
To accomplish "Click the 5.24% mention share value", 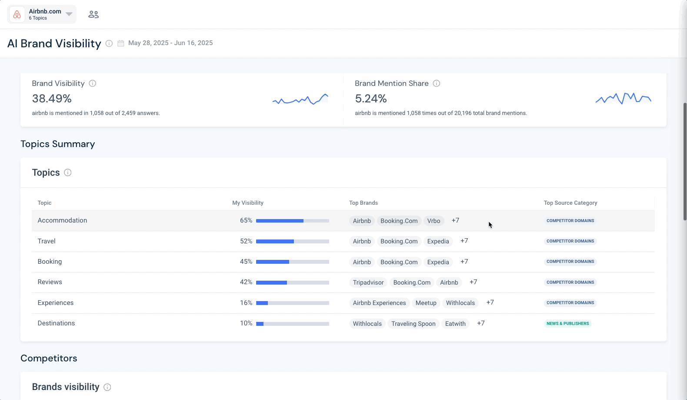I will (x=371, y=98).
